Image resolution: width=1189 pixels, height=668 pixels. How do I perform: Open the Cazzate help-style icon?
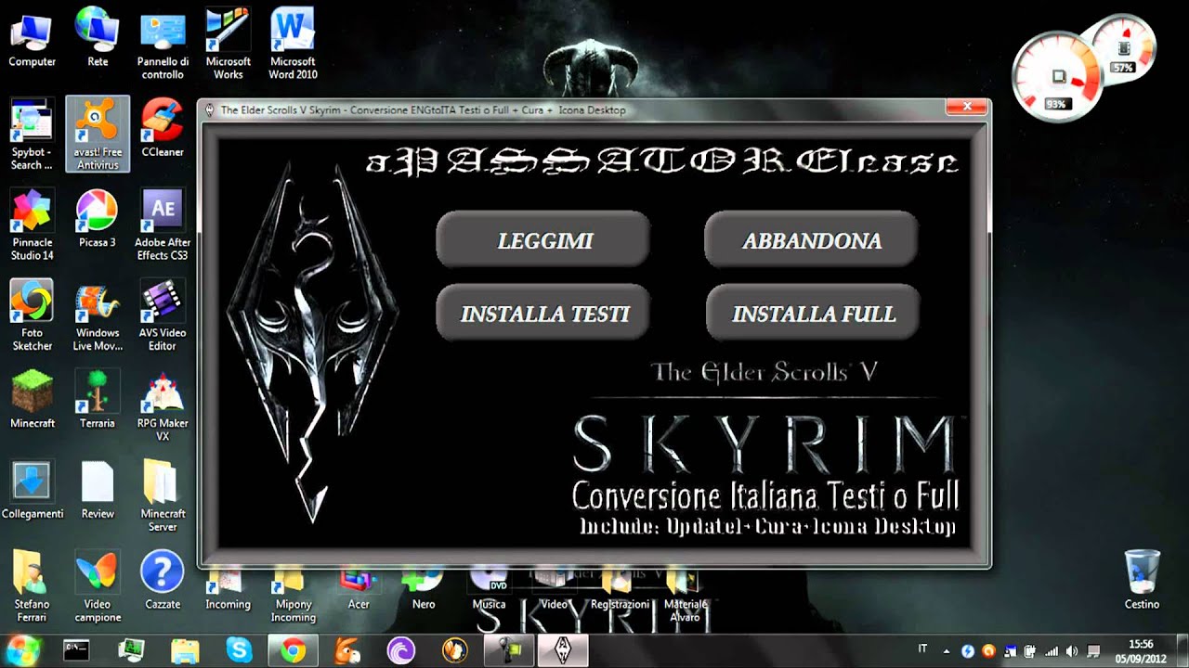pyautogui.click(x=163, y=581)
